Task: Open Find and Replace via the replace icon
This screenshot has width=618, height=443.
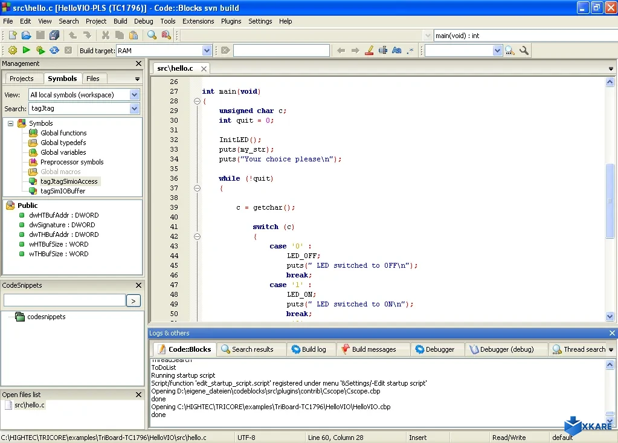Action: (x=165, y=35)
